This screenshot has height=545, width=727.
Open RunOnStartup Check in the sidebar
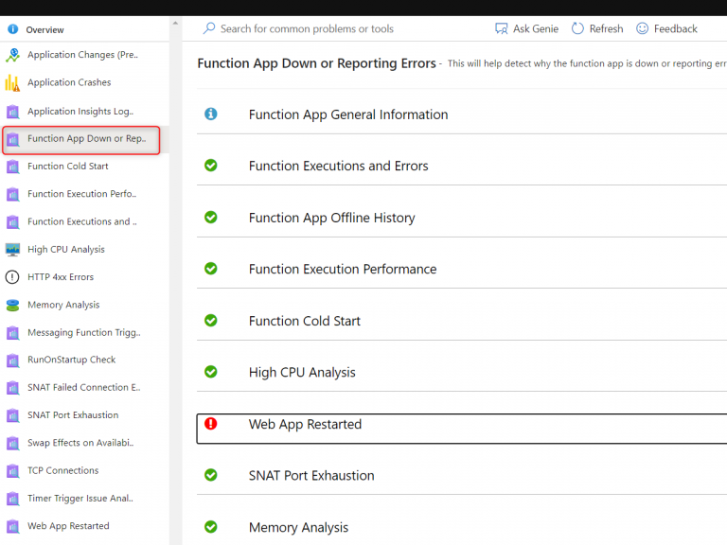pos(71,360)
